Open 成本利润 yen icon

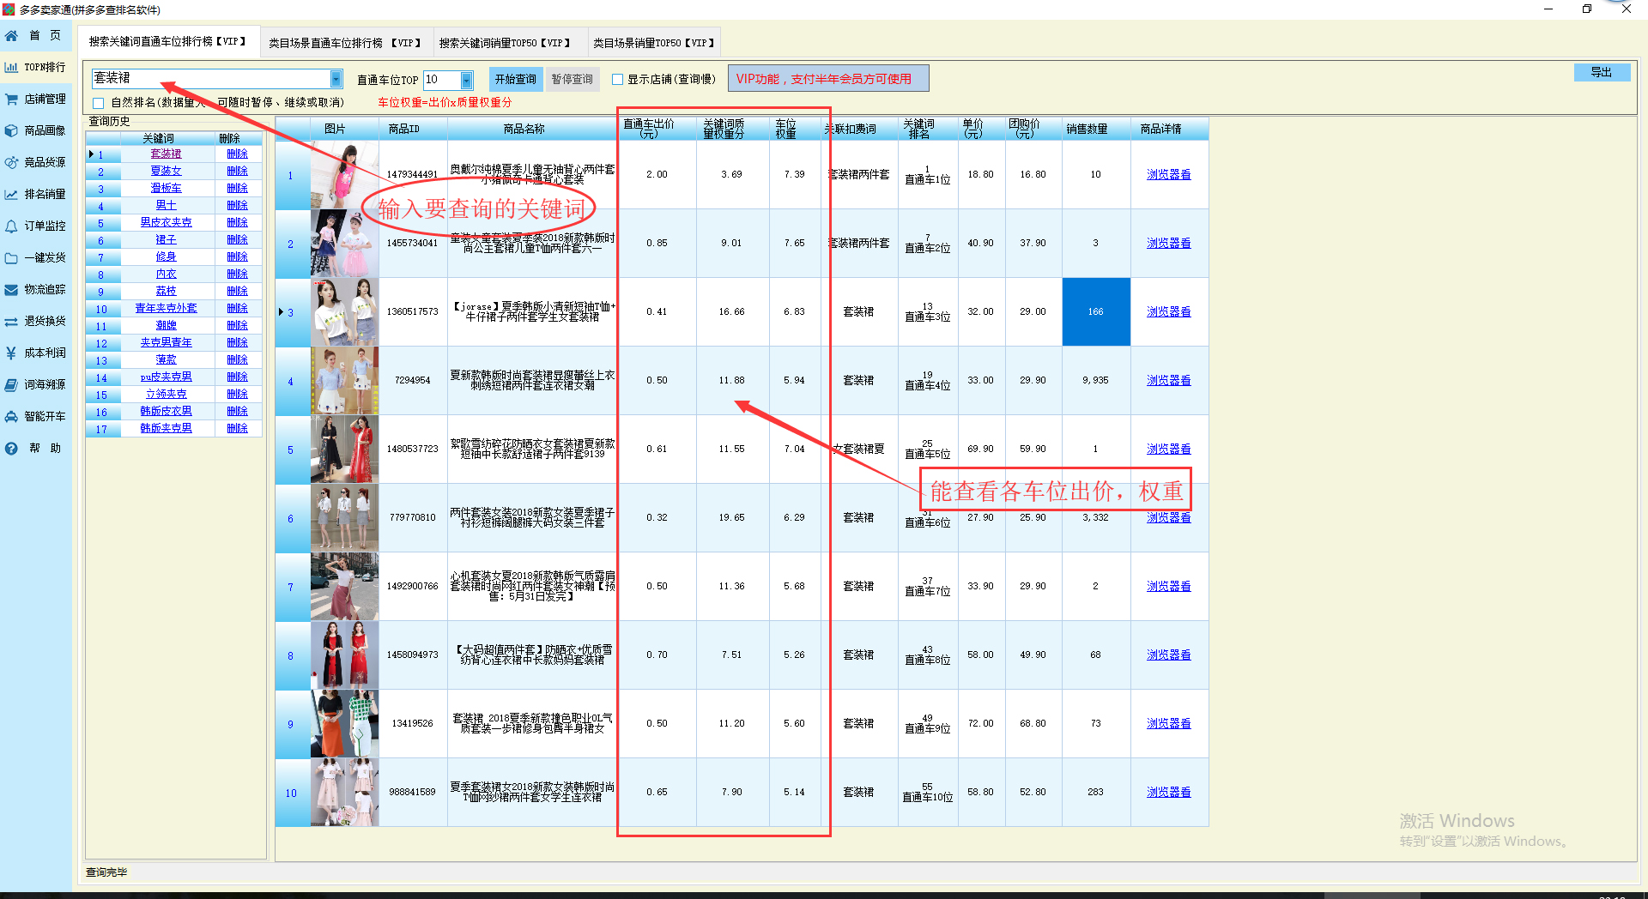tap(11, 353)
